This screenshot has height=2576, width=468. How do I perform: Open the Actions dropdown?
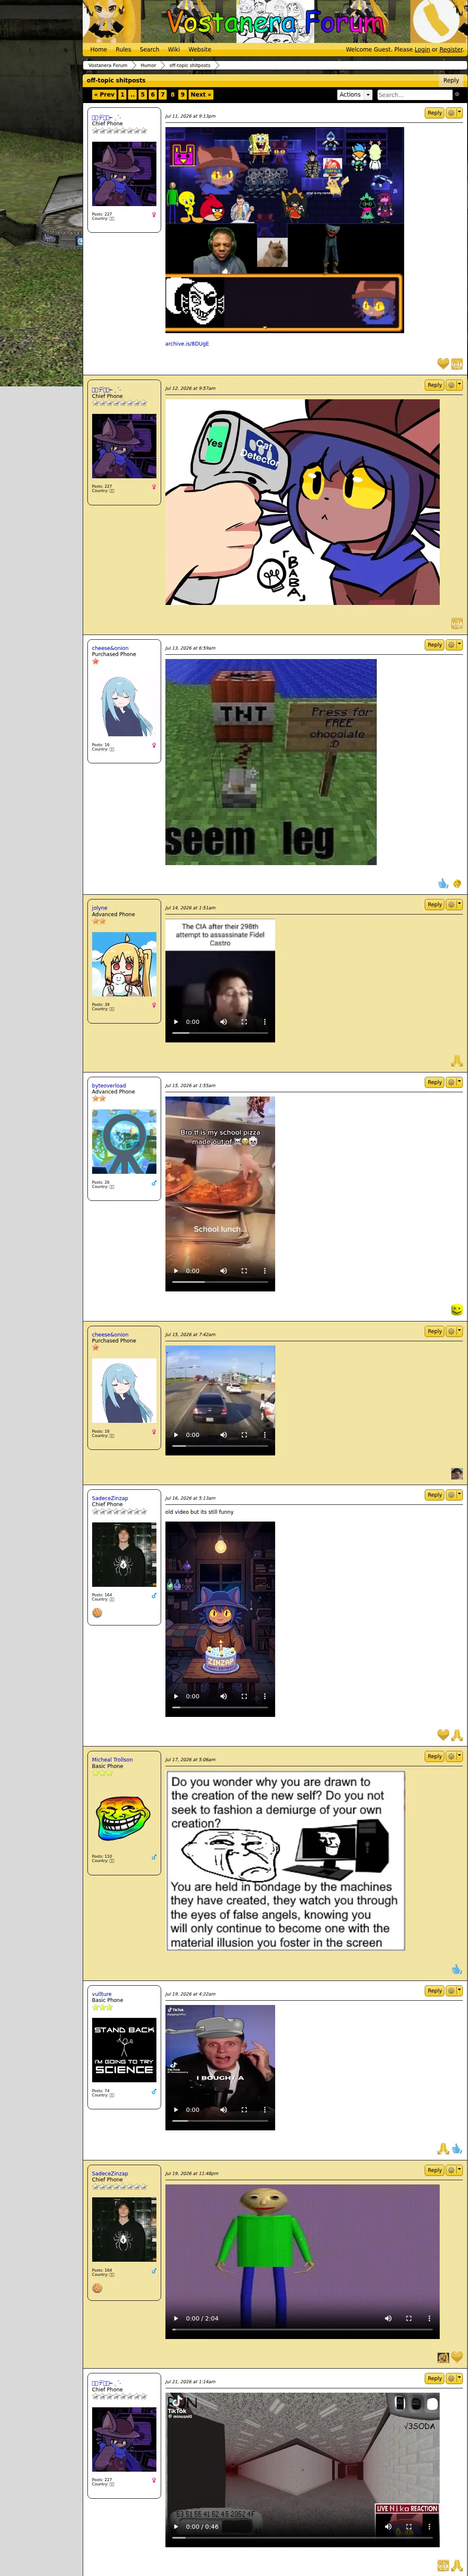point(354,94)
